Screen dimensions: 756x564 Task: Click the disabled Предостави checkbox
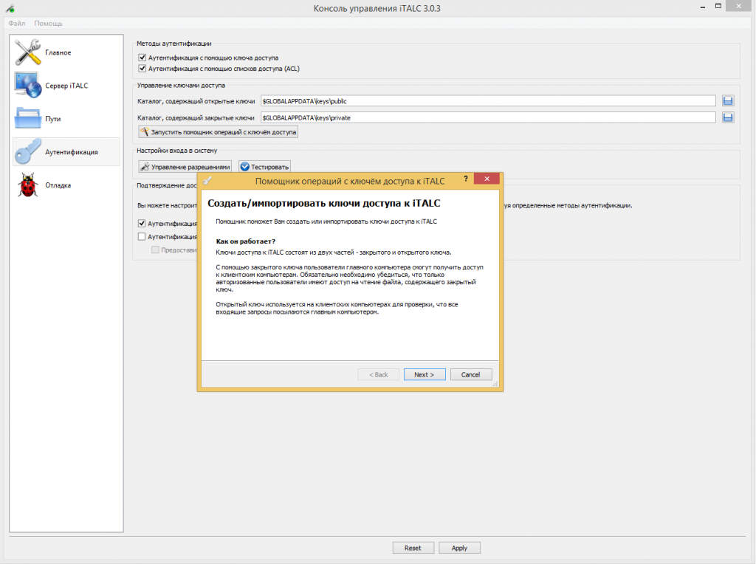[155, 250]
